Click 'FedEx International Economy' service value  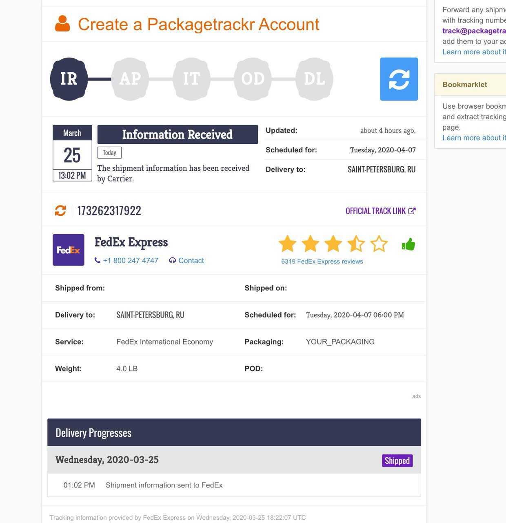[165, 342]
